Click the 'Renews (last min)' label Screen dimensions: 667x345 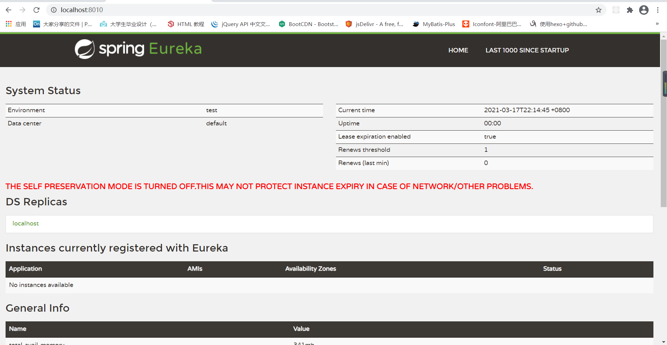[x=363, y=163]
